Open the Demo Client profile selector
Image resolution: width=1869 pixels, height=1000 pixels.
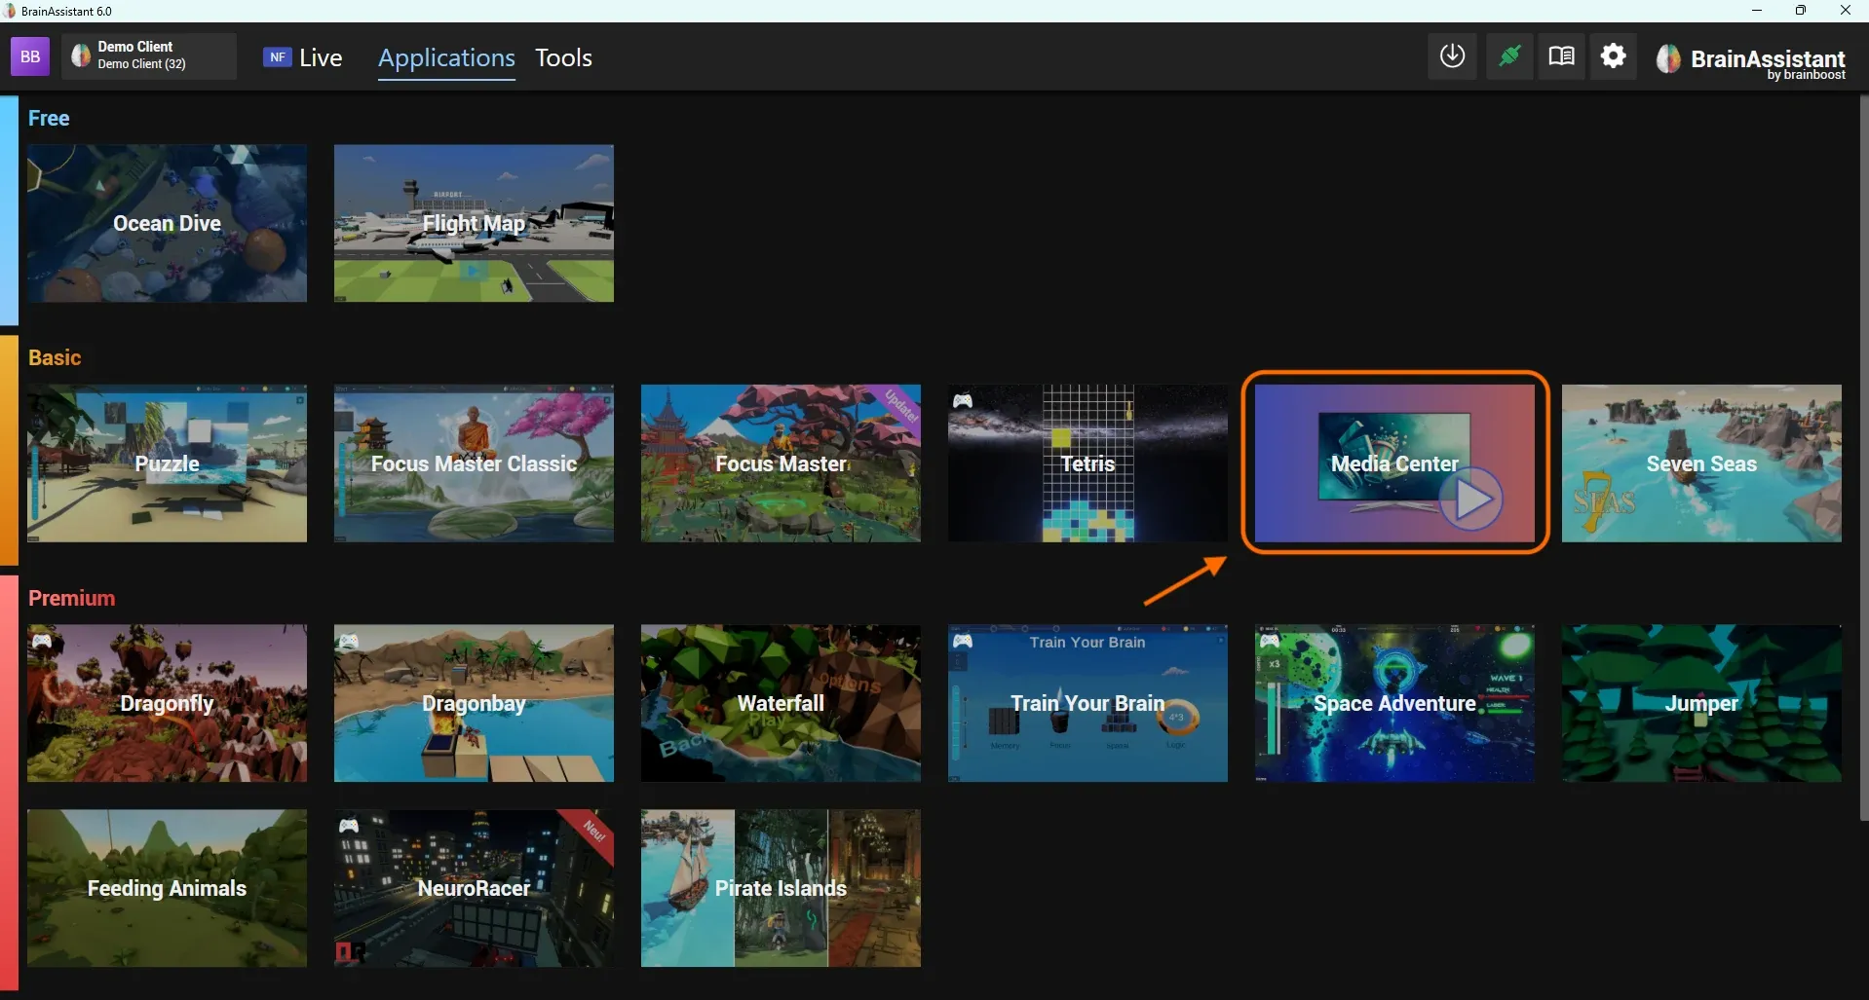(150, 56)
